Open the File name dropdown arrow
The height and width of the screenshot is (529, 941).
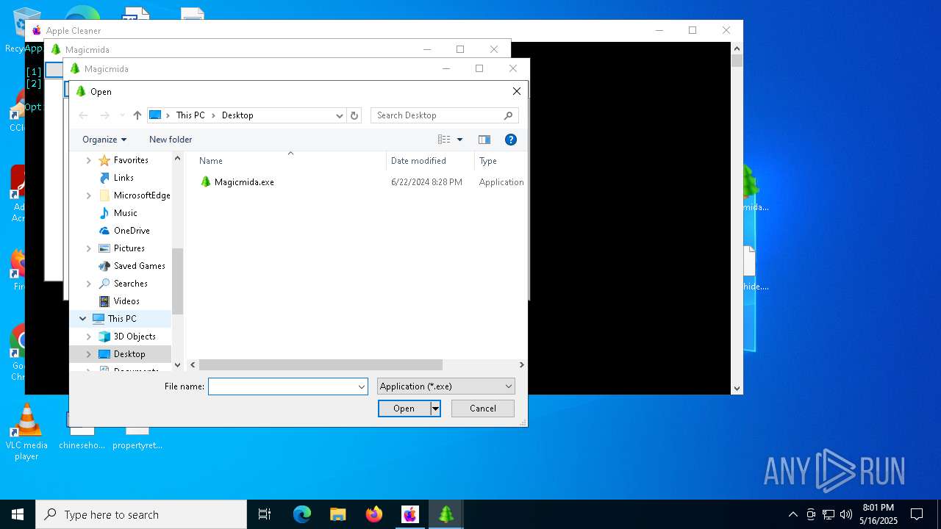click(362, 386)
